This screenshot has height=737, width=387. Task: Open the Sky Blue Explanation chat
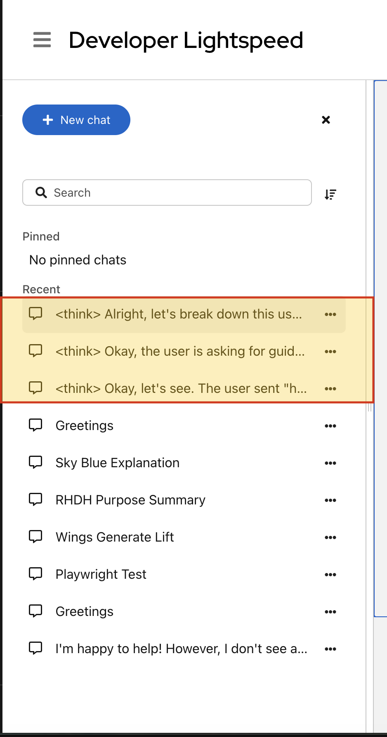tap(118, 463)
